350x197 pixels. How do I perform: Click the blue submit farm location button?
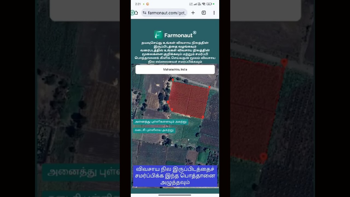[175, 176]
